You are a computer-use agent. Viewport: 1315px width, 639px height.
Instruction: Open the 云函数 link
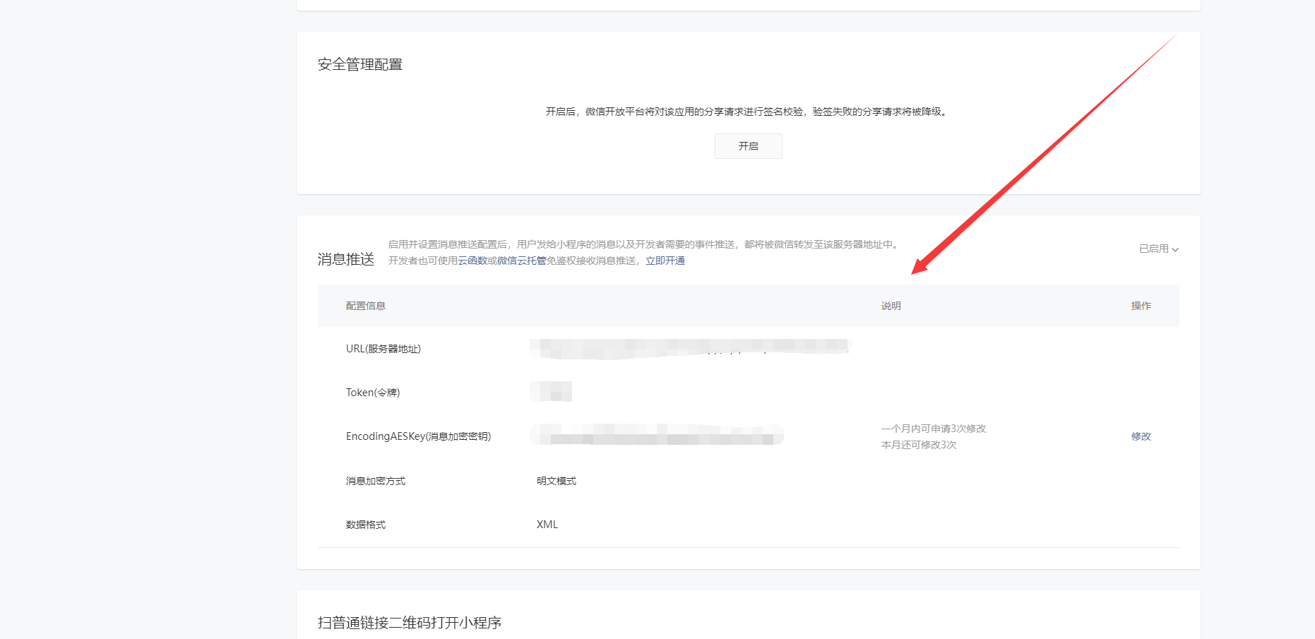click(472, 261)
